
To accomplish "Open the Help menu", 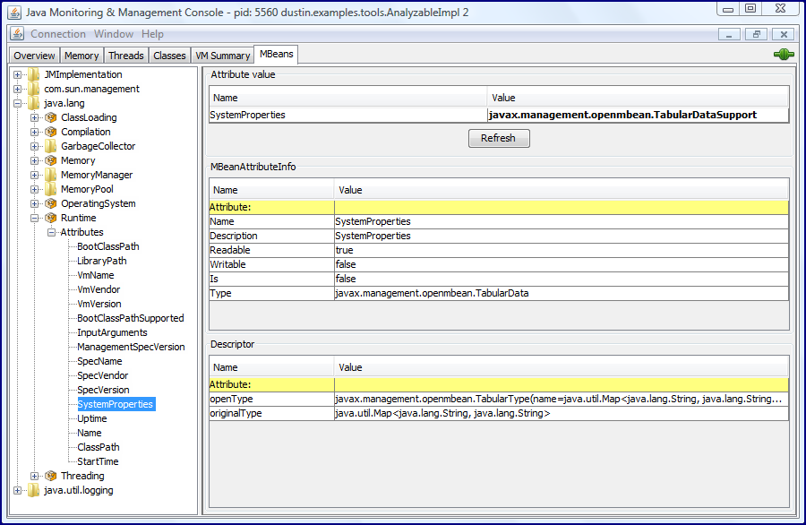I will [x=152, y=34].
